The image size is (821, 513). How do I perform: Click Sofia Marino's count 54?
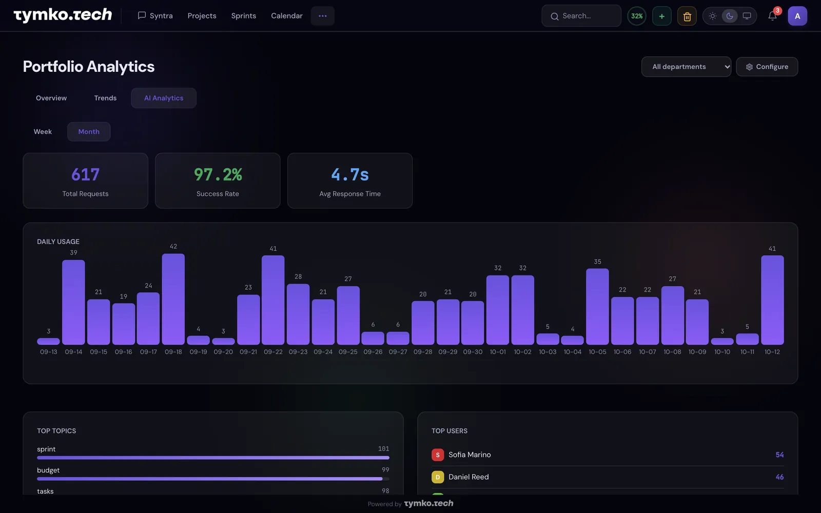tap(779, 455)
